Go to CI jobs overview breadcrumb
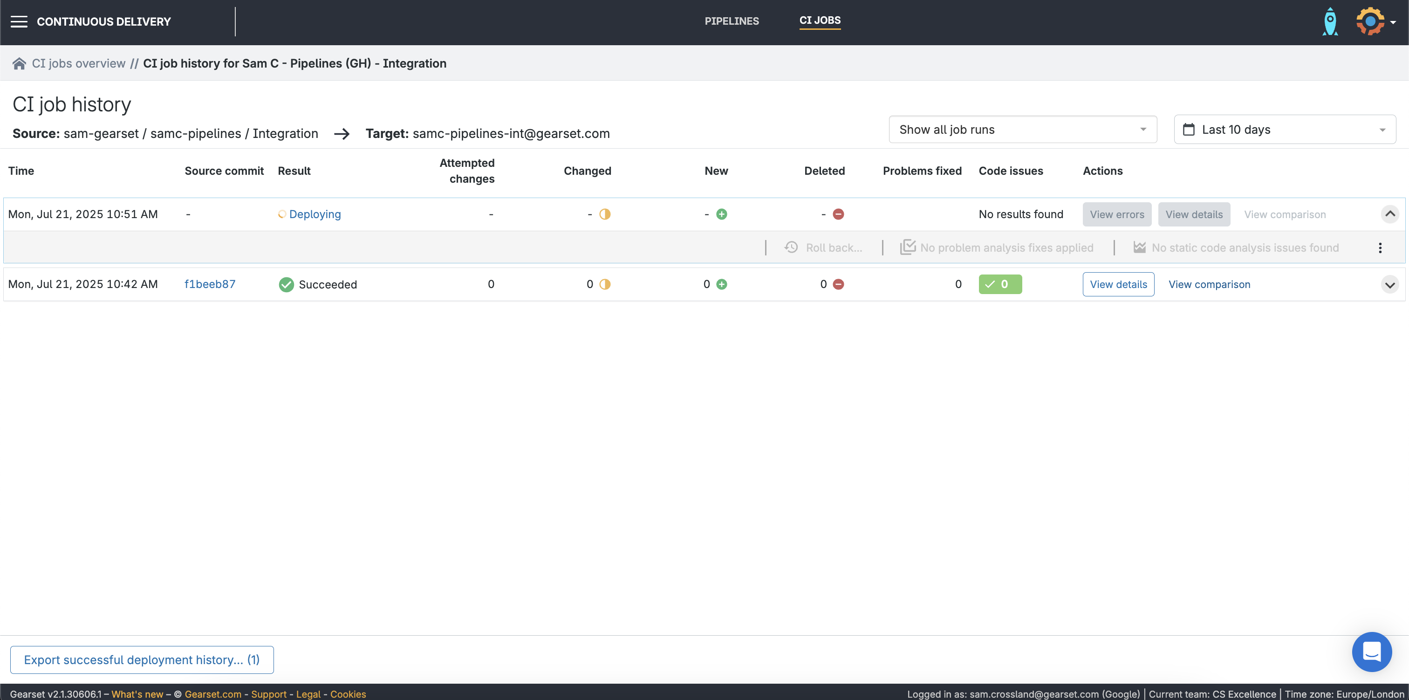The width and height of the screenshot is (1409, 700). click(79, 63)
